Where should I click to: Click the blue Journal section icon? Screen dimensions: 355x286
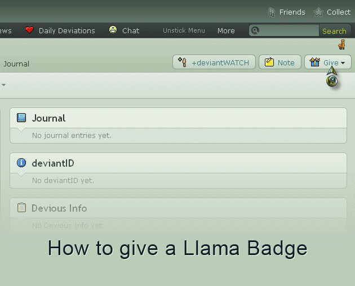pyautogui.click(x=21, y=118)
